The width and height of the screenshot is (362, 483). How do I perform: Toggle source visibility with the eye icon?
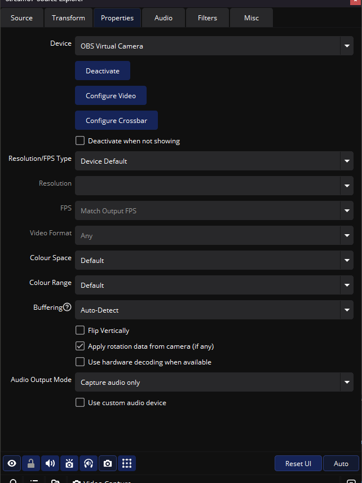coord(12,464)
